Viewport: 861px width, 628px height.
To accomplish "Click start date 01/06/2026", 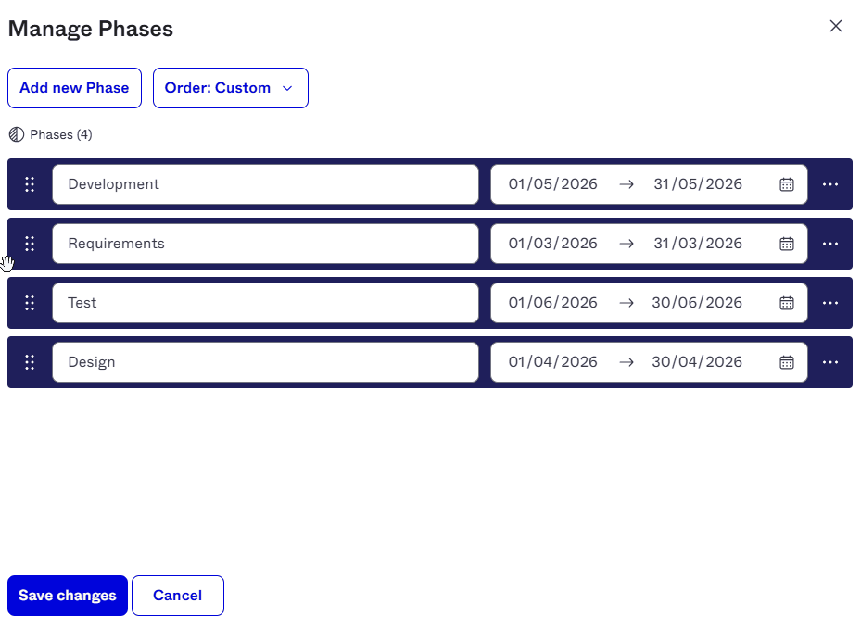I will coord(553,303).
